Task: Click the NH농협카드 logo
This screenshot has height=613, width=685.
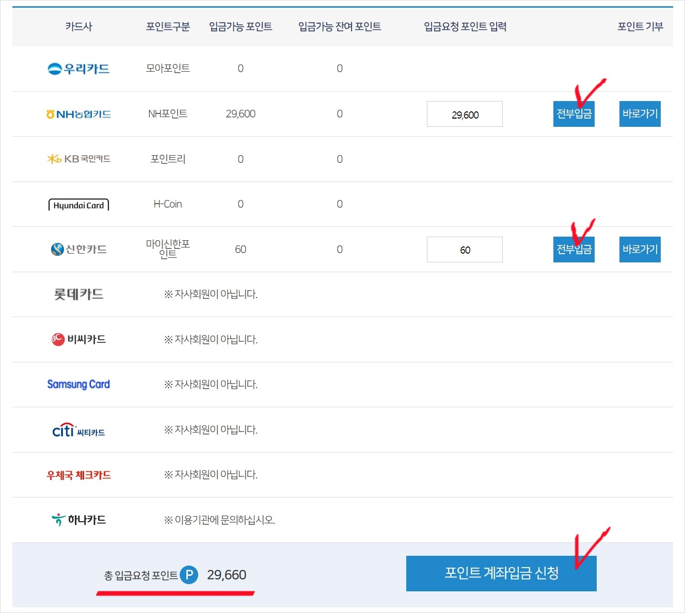Action: tap(78, 114)
